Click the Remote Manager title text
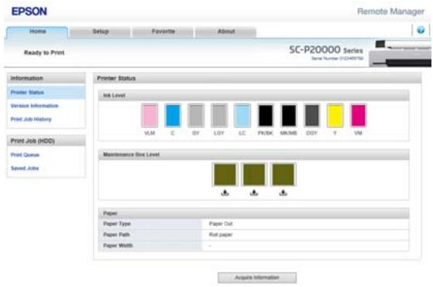This screenshot has height=287, width=433. click(x=390, y=12)
